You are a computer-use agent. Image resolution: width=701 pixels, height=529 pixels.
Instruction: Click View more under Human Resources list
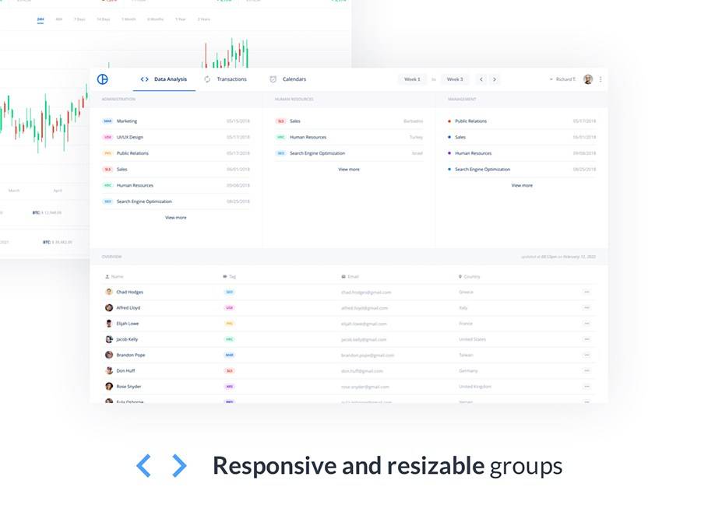[x=348, y=169]
